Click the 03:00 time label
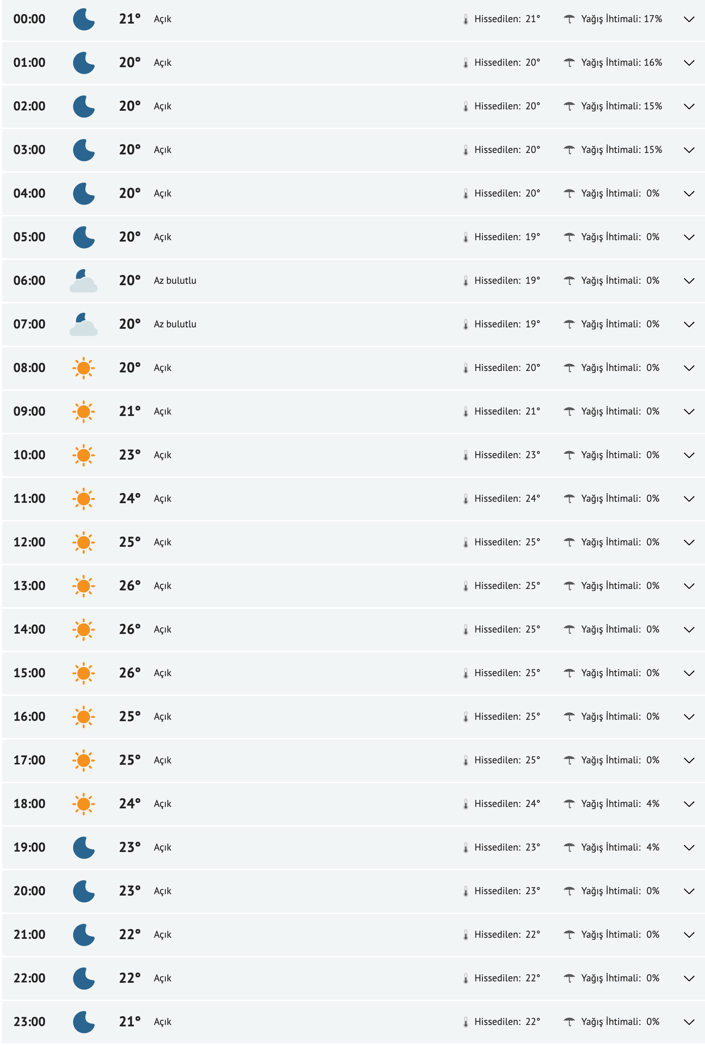Image resolution: width=705 pixels, height=1045 pixels. coord(29,150)
